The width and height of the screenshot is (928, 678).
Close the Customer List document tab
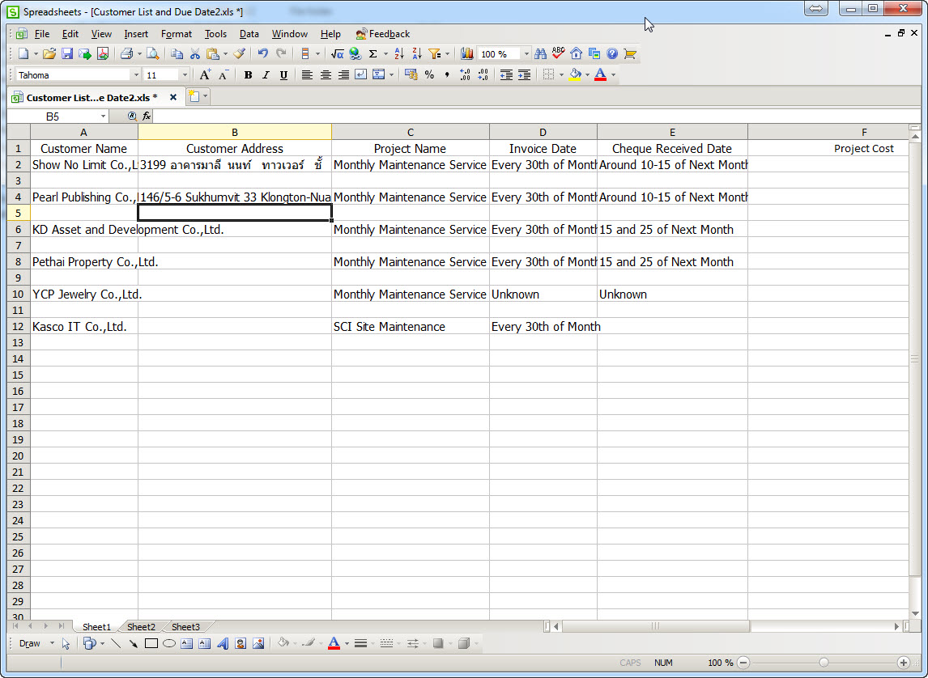[173, 97]
